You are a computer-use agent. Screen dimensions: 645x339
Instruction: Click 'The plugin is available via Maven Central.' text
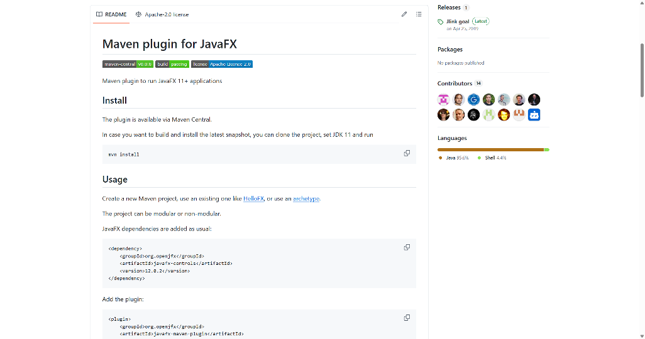[x=157, y=119]
